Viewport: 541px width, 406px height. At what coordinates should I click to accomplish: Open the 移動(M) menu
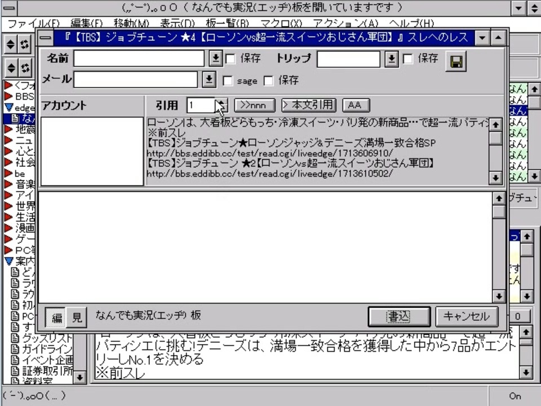[131, 23]
